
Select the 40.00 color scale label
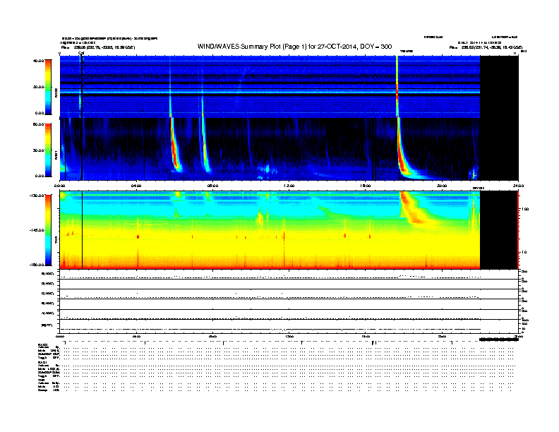point(38,61)
